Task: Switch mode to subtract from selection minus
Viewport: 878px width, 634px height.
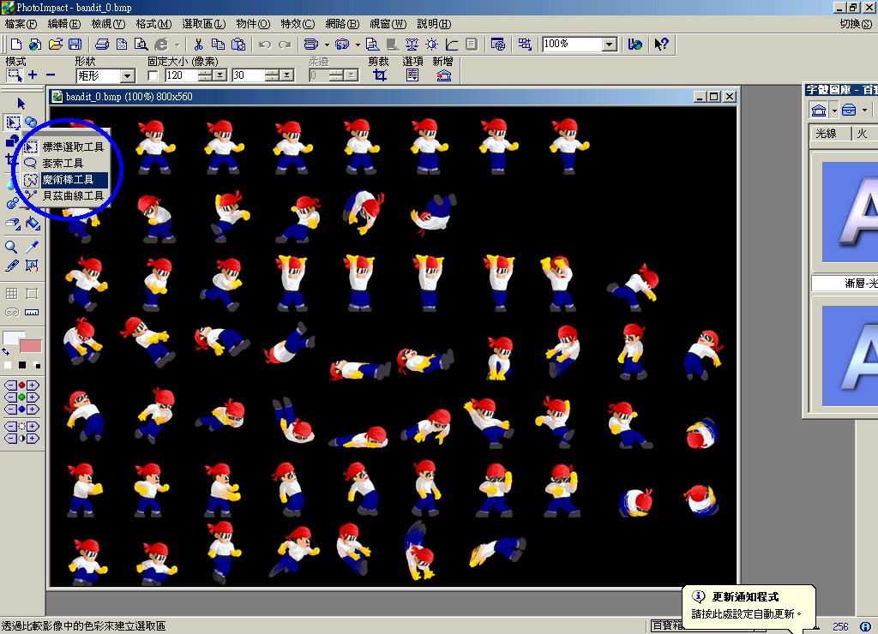Action: click(51, 75)
